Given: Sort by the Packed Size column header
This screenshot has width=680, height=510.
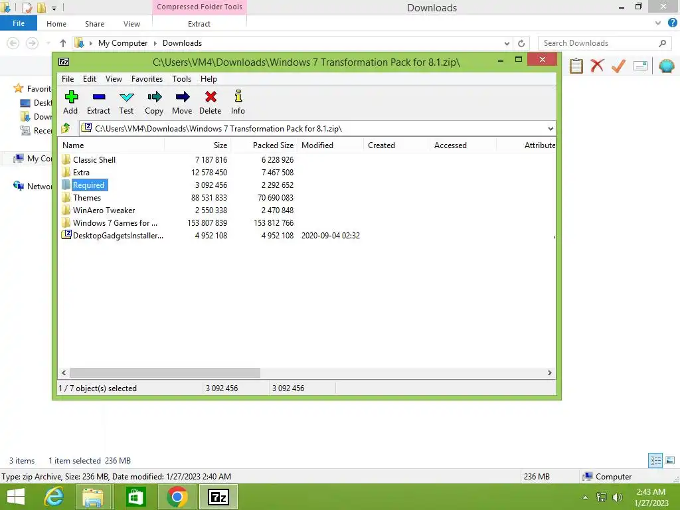Looking at the screenshot, I should (264, 145).
